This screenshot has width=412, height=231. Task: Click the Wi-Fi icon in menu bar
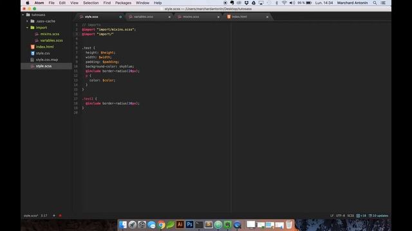(x=284, y=3)
